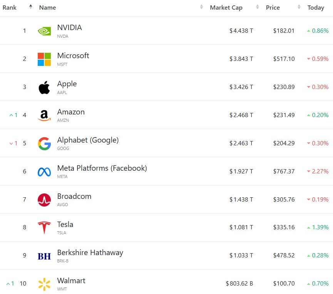Open the Alphabet (Google) company link
333x294 pixels.
coord(88,140)
